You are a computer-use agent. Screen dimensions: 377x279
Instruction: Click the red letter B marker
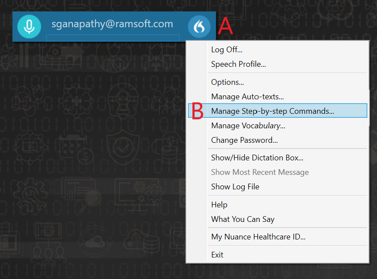point(198,111)
